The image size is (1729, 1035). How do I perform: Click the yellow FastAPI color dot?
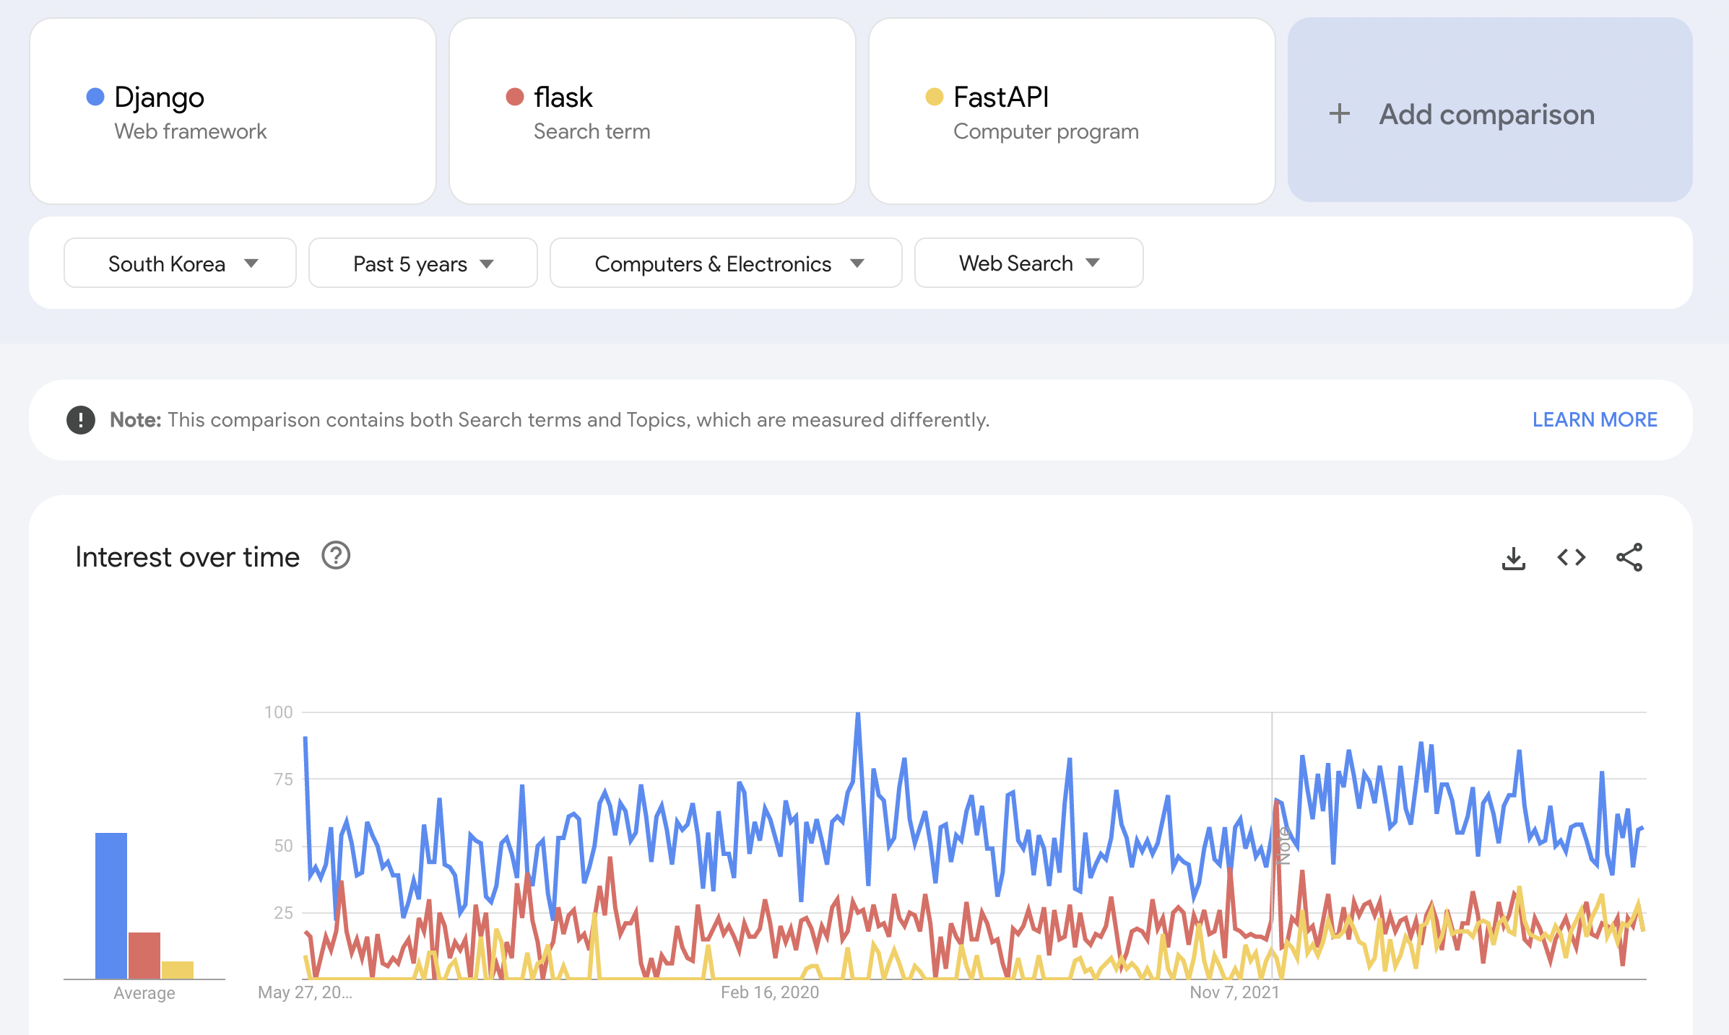pos(934,97)
